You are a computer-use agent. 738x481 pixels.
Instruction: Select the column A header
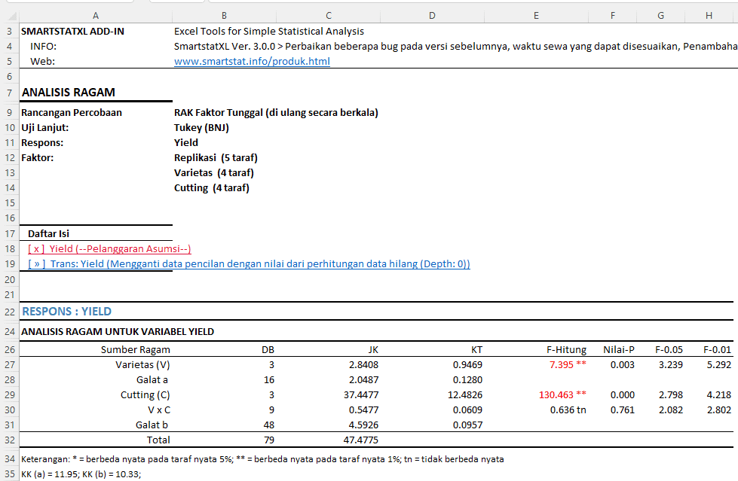point(95,15)
